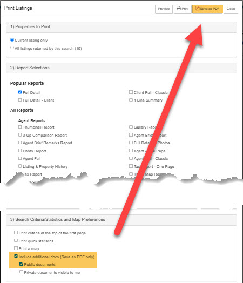This screenshot has height=283, width=243.
Task: Check Client Full - Classic report
Action: pos(131,92)
